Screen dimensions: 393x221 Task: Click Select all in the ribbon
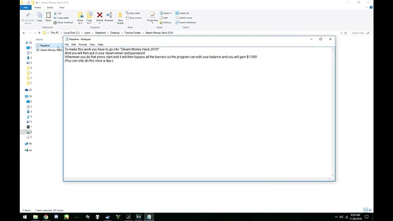coord(182,14)
